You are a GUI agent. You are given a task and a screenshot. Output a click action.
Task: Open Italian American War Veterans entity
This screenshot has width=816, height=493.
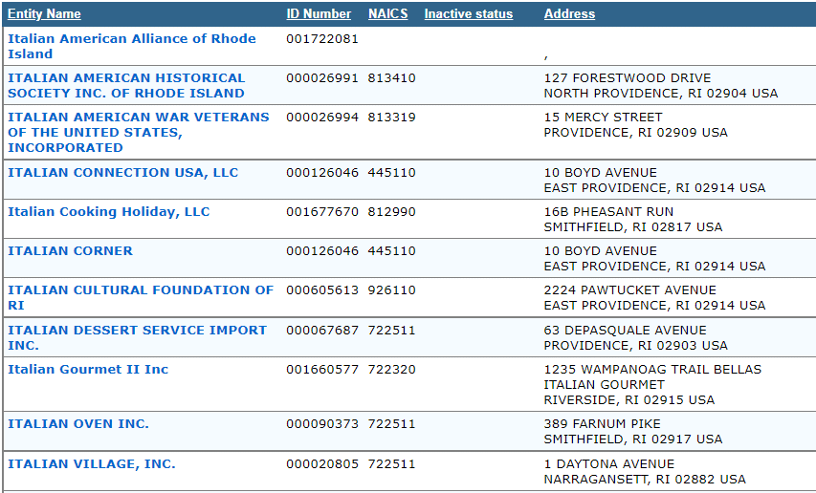point(139,133)
